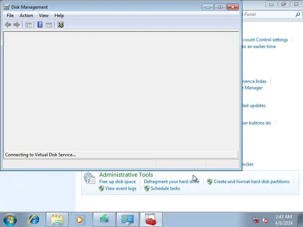The width and height of the screenshot is (303, 227).
Task: Open Help from the toolbar question mark
Action: pyautogui.click(x=40, y=25)
